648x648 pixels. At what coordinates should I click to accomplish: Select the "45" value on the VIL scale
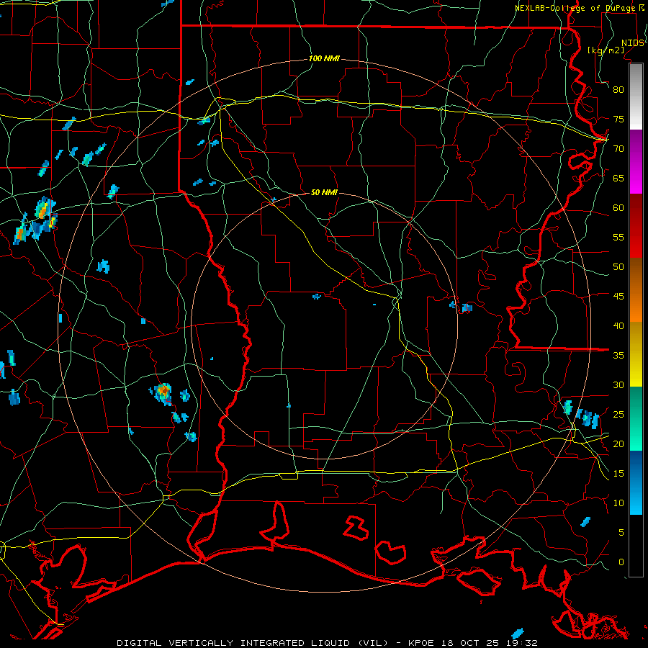coord(618,297)
